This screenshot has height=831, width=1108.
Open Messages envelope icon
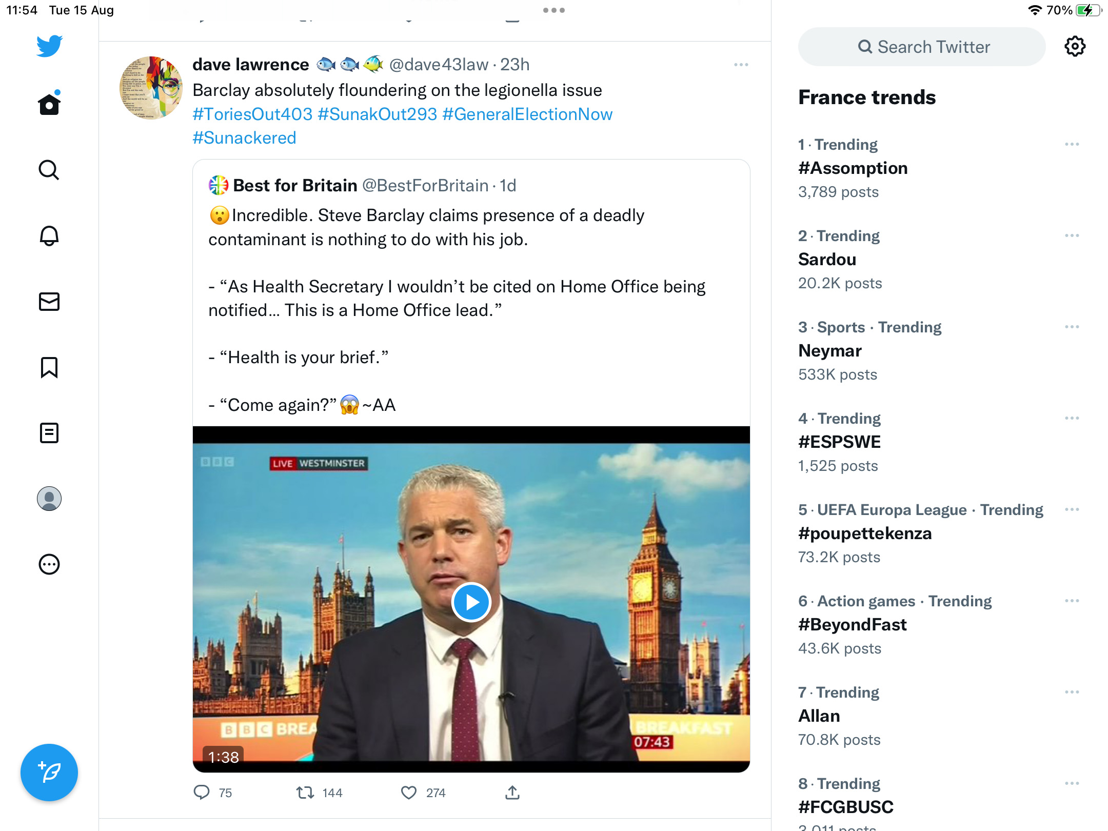tap(49, 302)
